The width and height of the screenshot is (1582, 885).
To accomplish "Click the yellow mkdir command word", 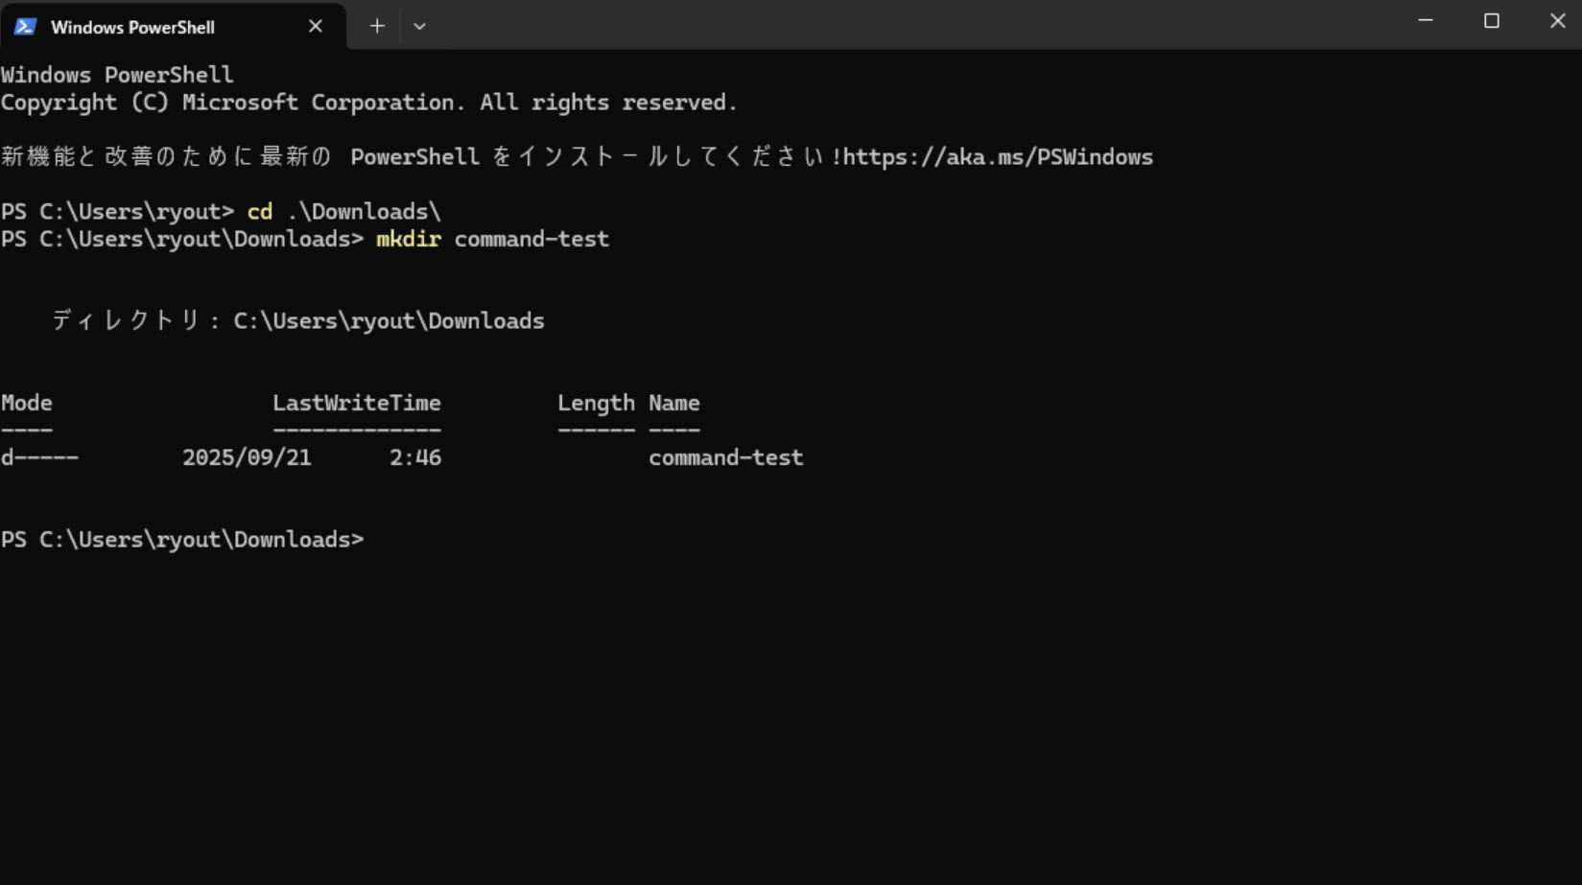I will click(x=408, y=239).
